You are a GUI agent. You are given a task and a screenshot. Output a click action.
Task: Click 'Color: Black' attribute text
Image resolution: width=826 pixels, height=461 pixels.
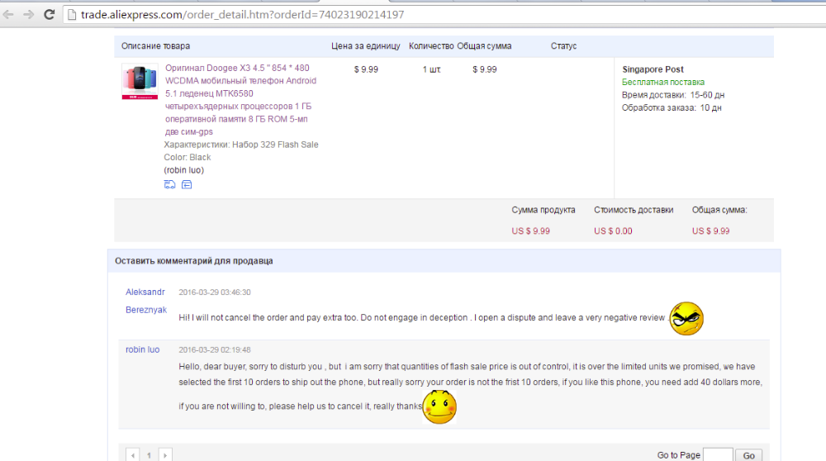point(187,158)
